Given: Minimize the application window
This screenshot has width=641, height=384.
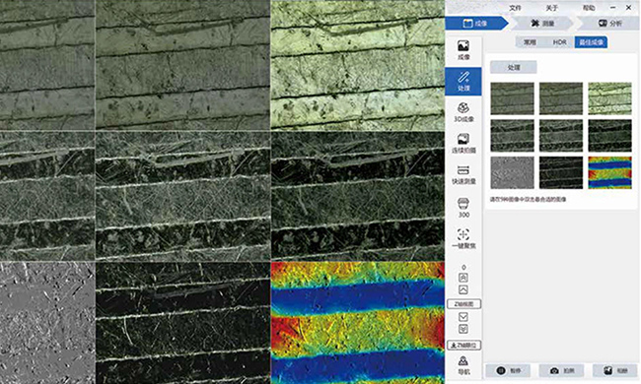Looking at the screenshot, I should coord(612,8).
